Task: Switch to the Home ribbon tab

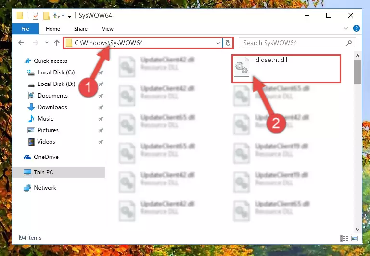Action: [53, 29]
